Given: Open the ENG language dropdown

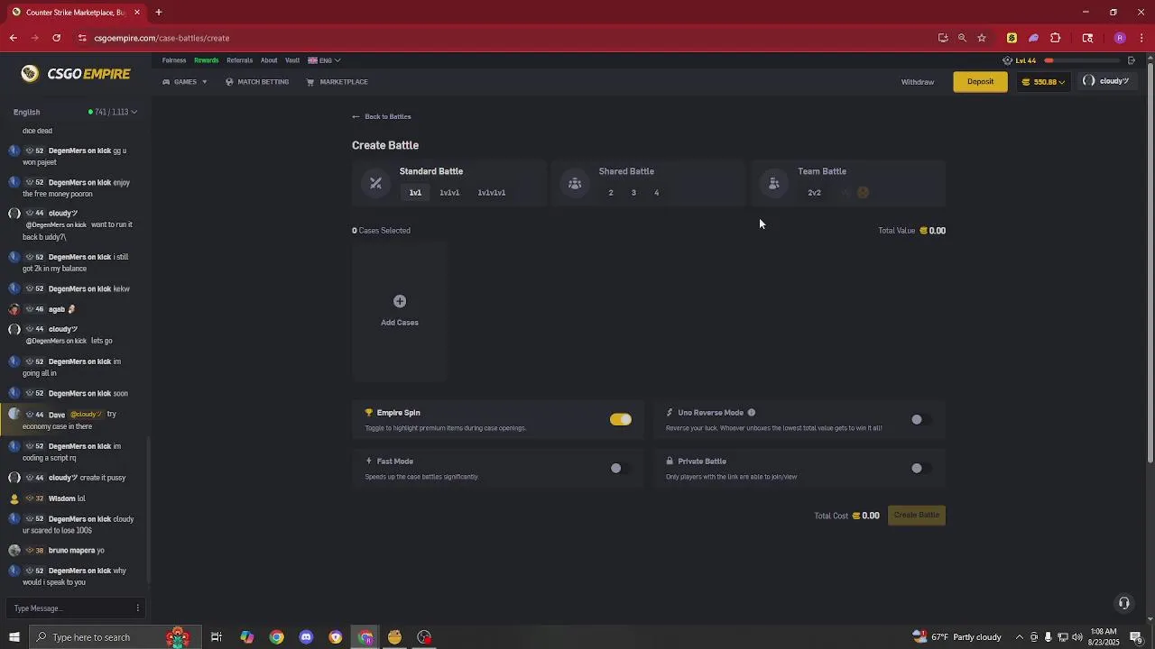Looking at the screenshot, I should coord(324,60).
